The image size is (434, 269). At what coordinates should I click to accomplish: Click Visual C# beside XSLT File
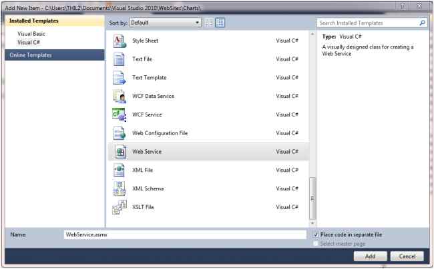point(287,207)
